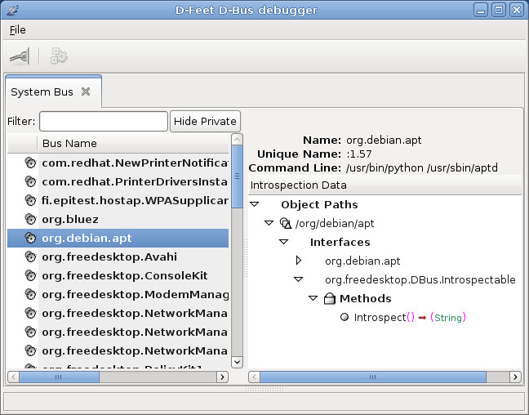Click introspection panel scroll right arrow

click(x=515, y=377)
